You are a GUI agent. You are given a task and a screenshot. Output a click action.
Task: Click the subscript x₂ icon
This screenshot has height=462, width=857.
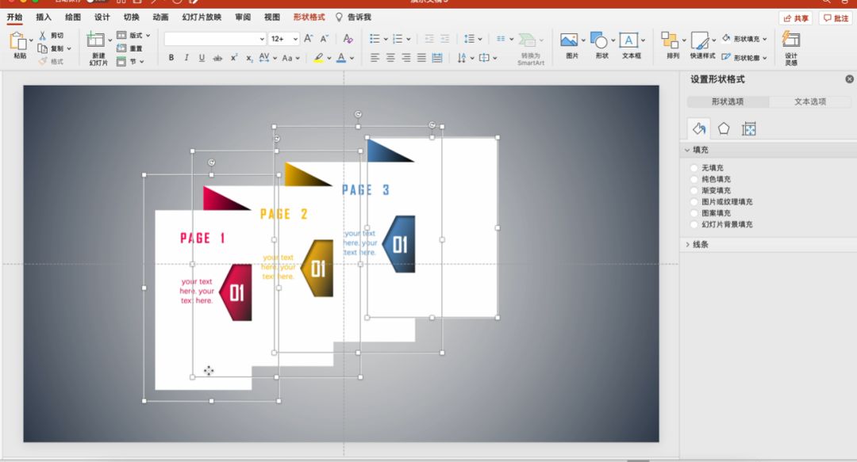tap(248, 58)
